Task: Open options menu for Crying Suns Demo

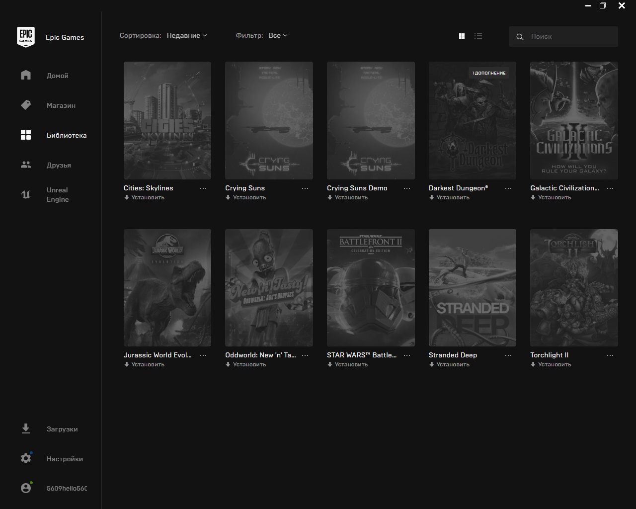Action: tap(407, 188)
